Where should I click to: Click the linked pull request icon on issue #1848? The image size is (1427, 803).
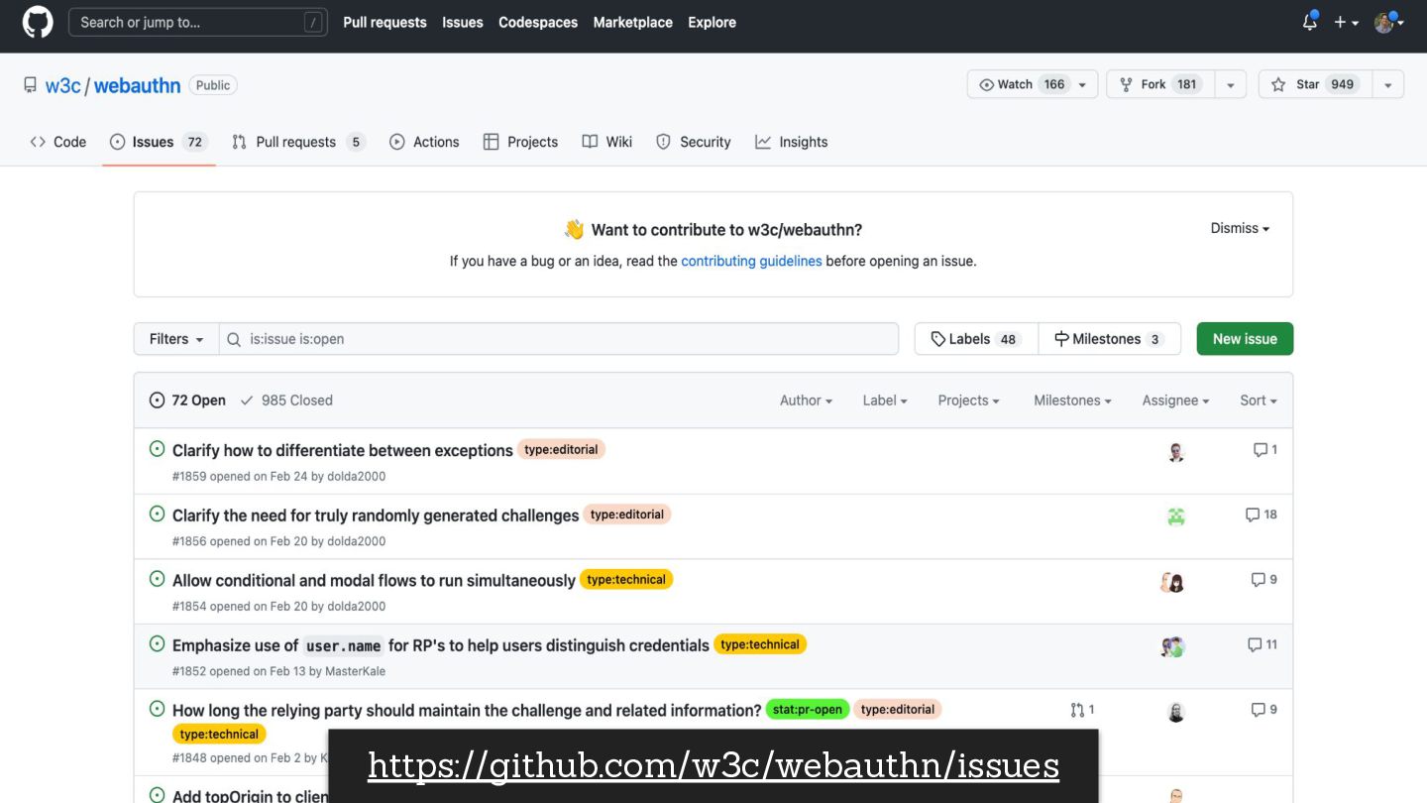pyautogui.click(x=1077, y=710)
